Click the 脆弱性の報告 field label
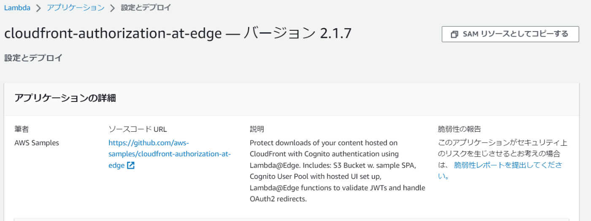 (459, 129)
